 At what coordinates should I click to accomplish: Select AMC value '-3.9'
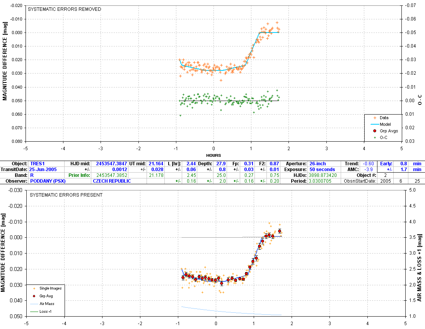[369, 170]
